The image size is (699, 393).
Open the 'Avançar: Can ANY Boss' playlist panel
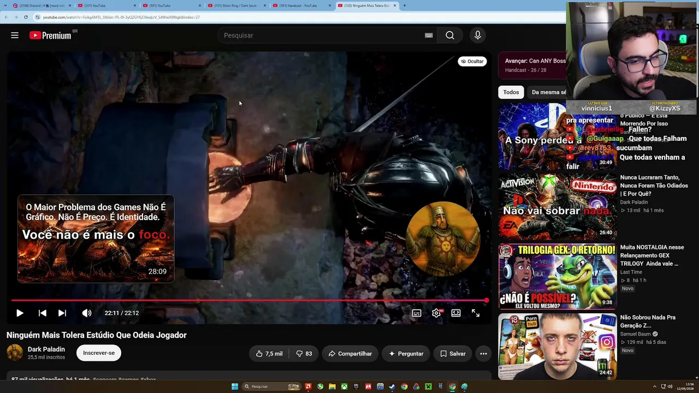(x=532, y=65)
